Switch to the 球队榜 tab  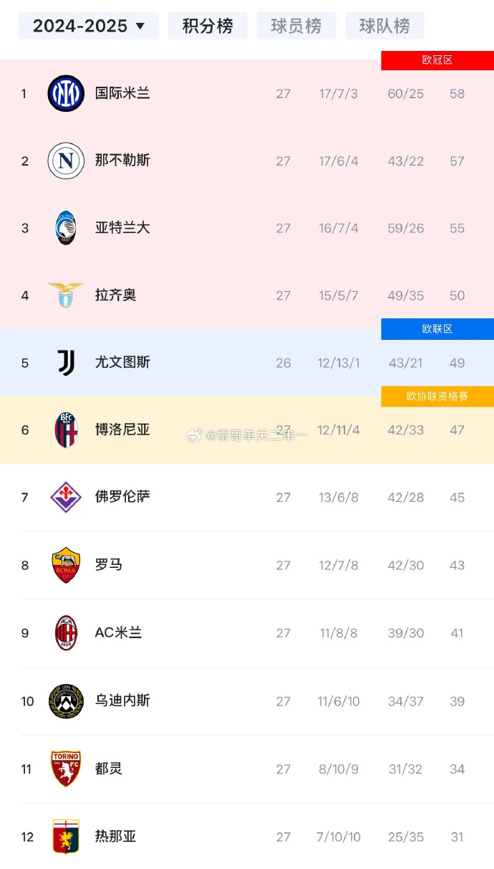384,25
